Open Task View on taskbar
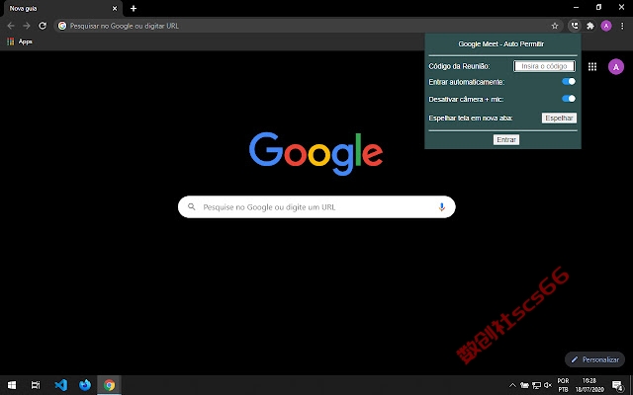633x395 pixels. tap(36, 385)
